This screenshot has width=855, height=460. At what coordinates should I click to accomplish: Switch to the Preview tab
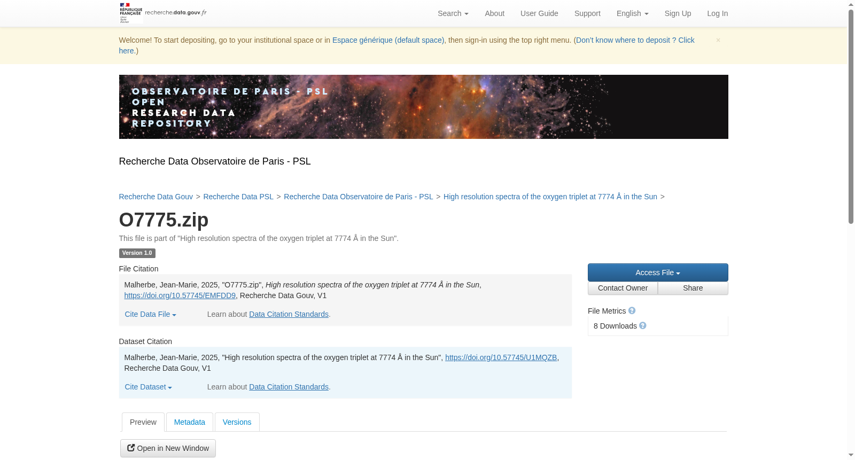point(143,422)
